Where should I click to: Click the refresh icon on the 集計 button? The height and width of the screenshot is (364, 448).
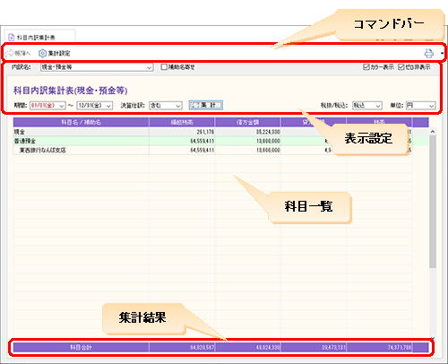pyautogui.click(x=194, y=105)
